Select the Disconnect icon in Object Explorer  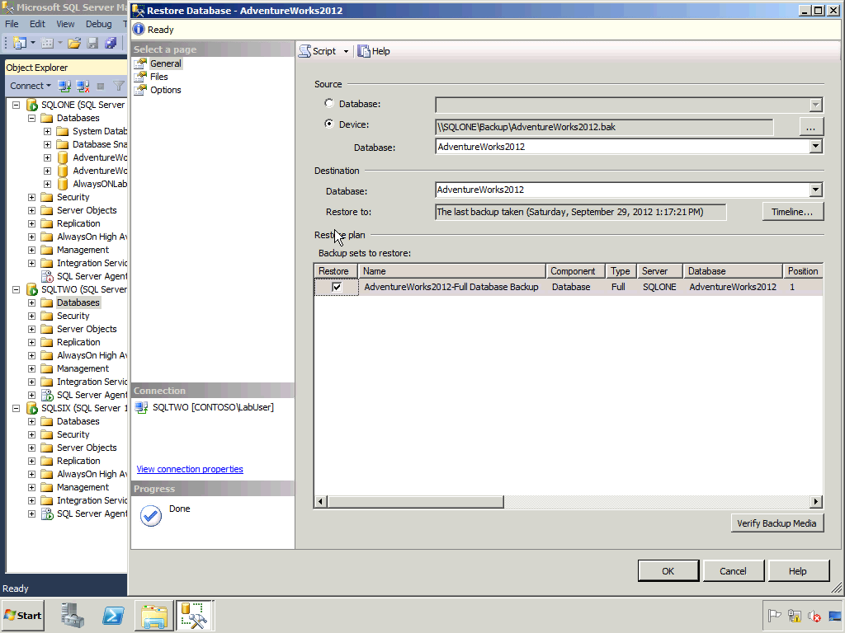coord(82,86)
